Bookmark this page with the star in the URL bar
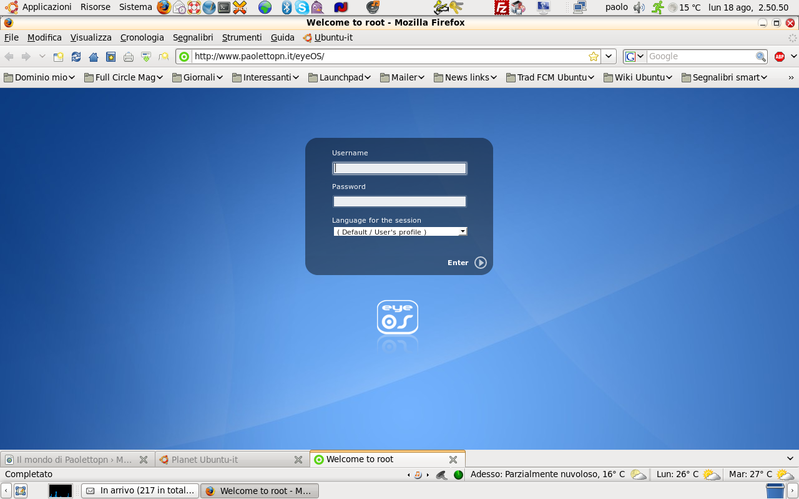Screen dimensions: 799x499 click(594, 56)
